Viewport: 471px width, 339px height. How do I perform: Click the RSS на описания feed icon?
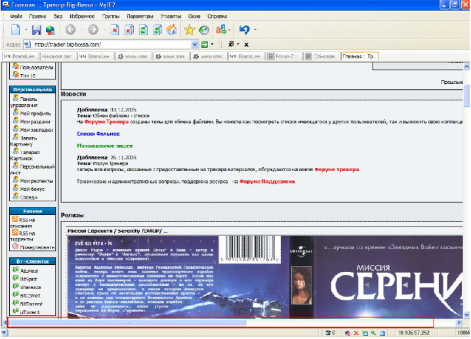click(15, 219)
